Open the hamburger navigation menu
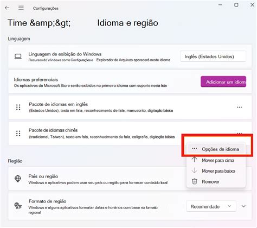257x228 pixels. pos(21,8)
